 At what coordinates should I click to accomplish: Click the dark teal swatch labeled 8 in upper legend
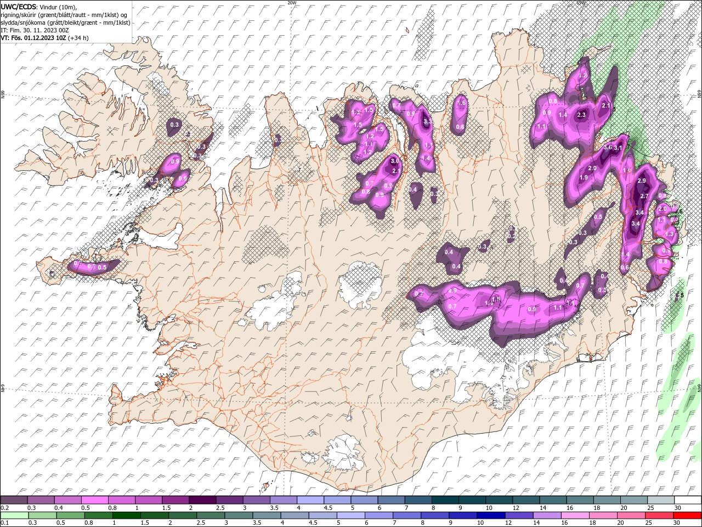pyautogui.click(x=445, y=501)
